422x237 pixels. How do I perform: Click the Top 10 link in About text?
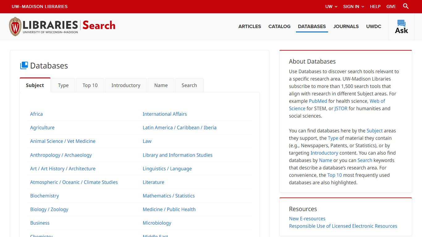click(335, 175)
